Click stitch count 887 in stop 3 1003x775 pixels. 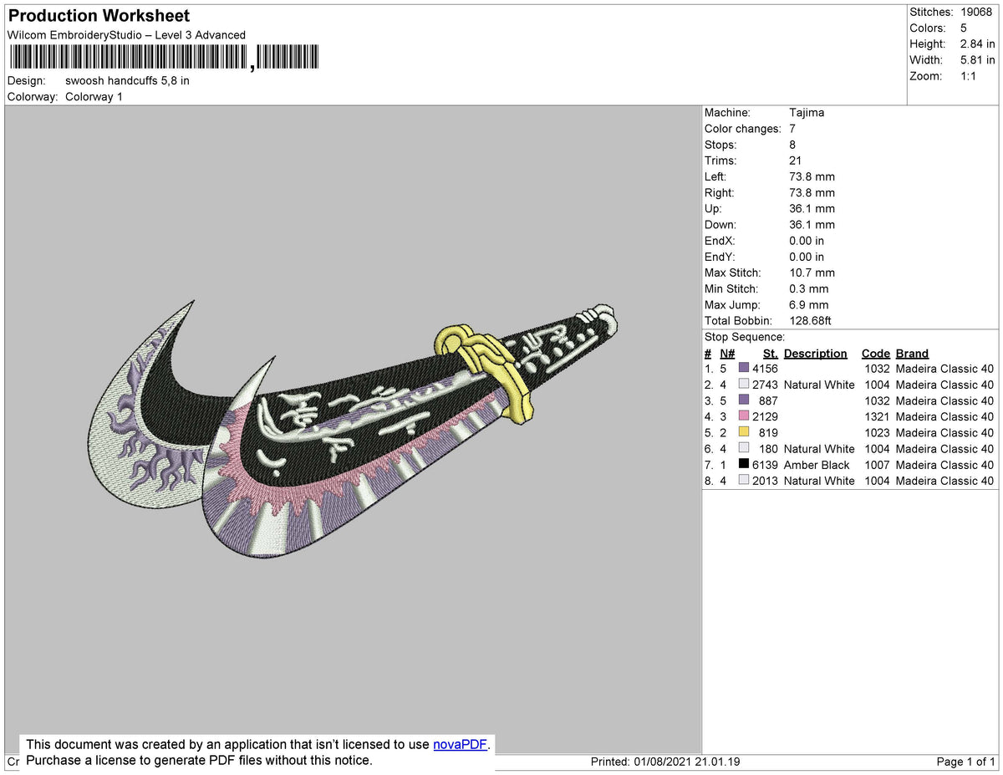[768, 400]
